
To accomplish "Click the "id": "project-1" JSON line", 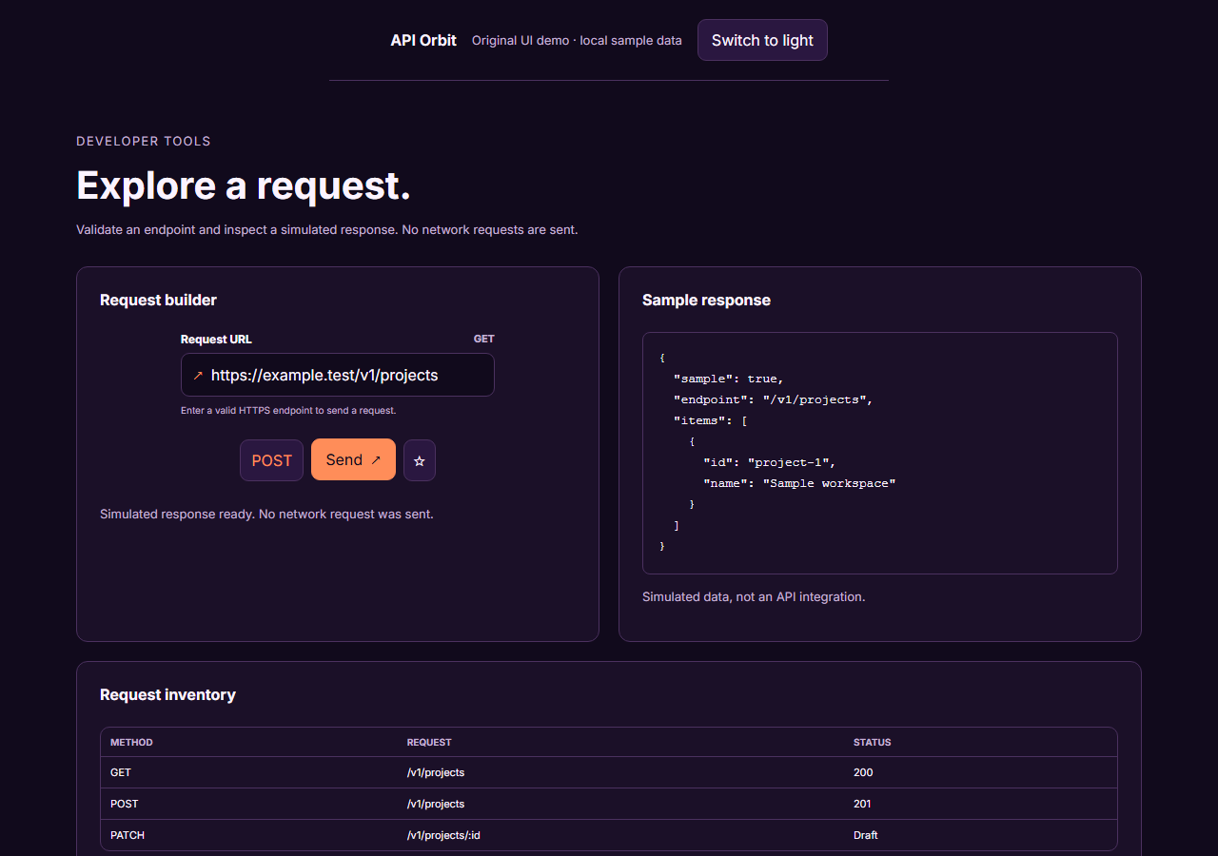I will [x=770, y=462].
